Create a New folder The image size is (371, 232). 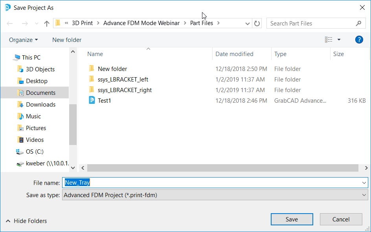tap(67, 40)
